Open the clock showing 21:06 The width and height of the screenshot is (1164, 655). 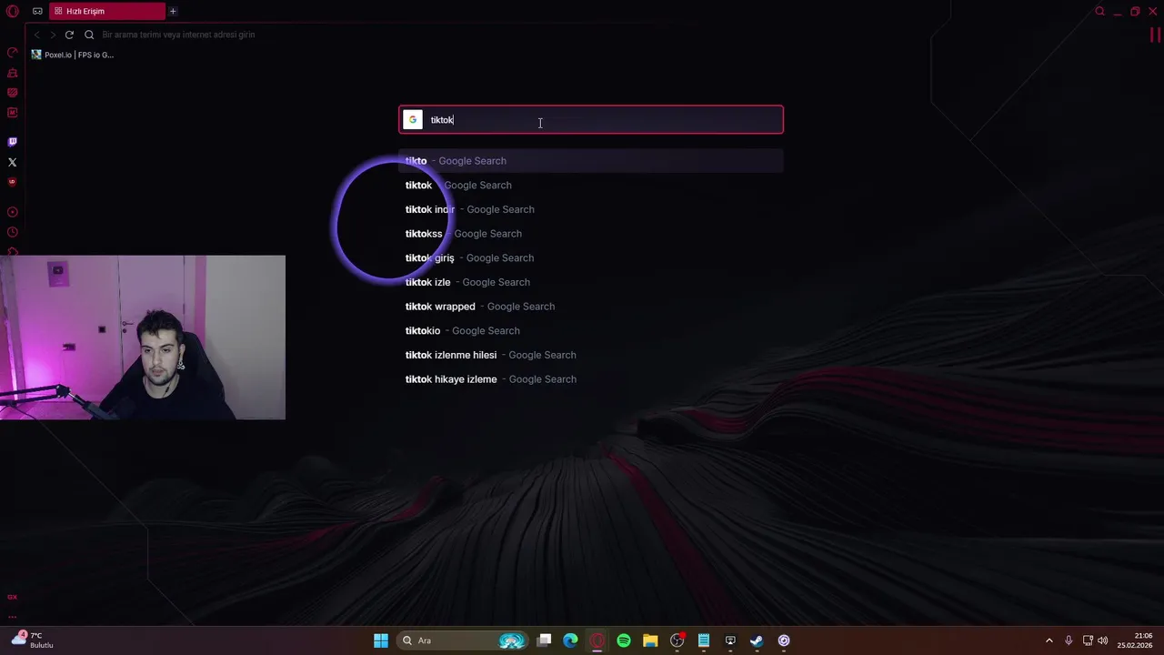[x=1136, y=640]
